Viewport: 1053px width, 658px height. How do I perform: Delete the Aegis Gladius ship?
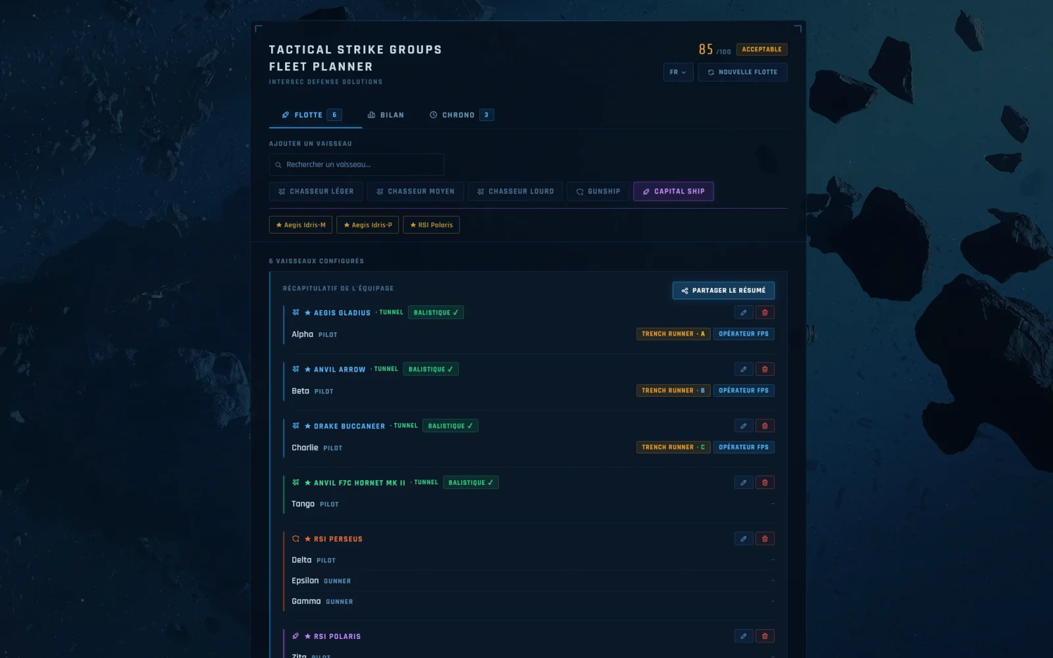(x=765, y=313)
